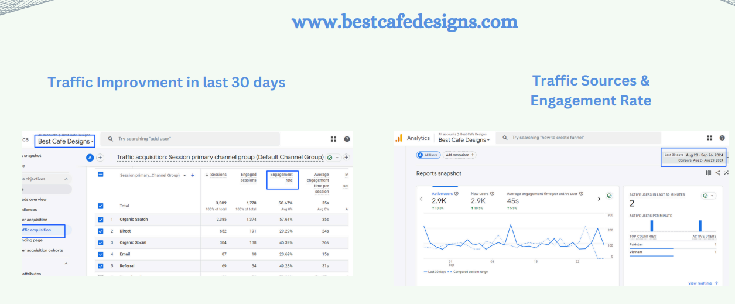This screenshot has width=735, height=304.
Task: Click the blue plus icon to add a dimension
Action: click(x=193, y=175)
